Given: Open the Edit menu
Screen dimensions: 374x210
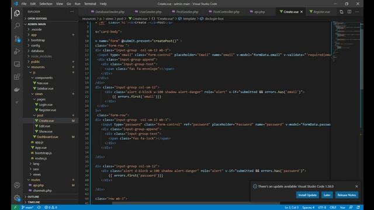Looking at the screenshot, I should click(x=33, y=4).
